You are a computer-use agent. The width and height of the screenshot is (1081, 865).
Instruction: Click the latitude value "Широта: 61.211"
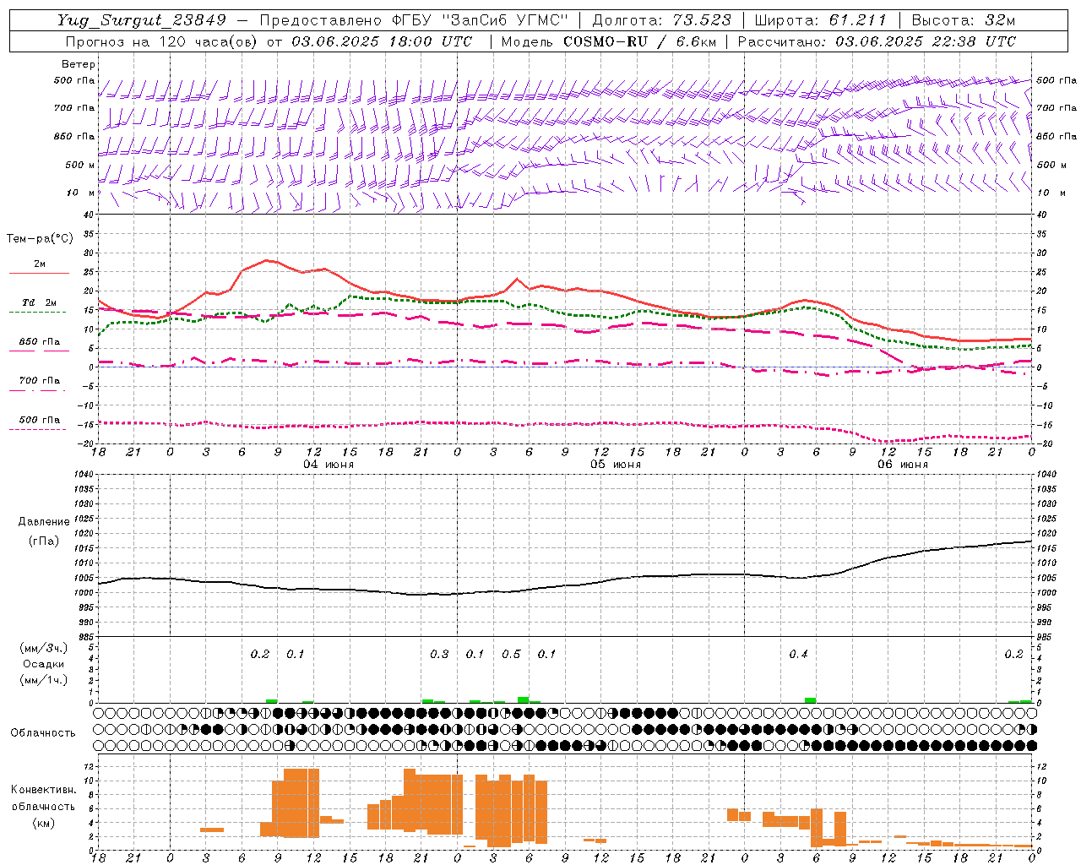(x=820, y=20)
